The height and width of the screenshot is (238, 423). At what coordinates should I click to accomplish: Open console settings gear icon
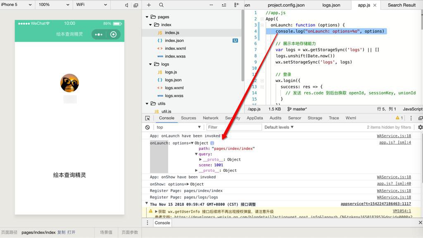[420, 127]
